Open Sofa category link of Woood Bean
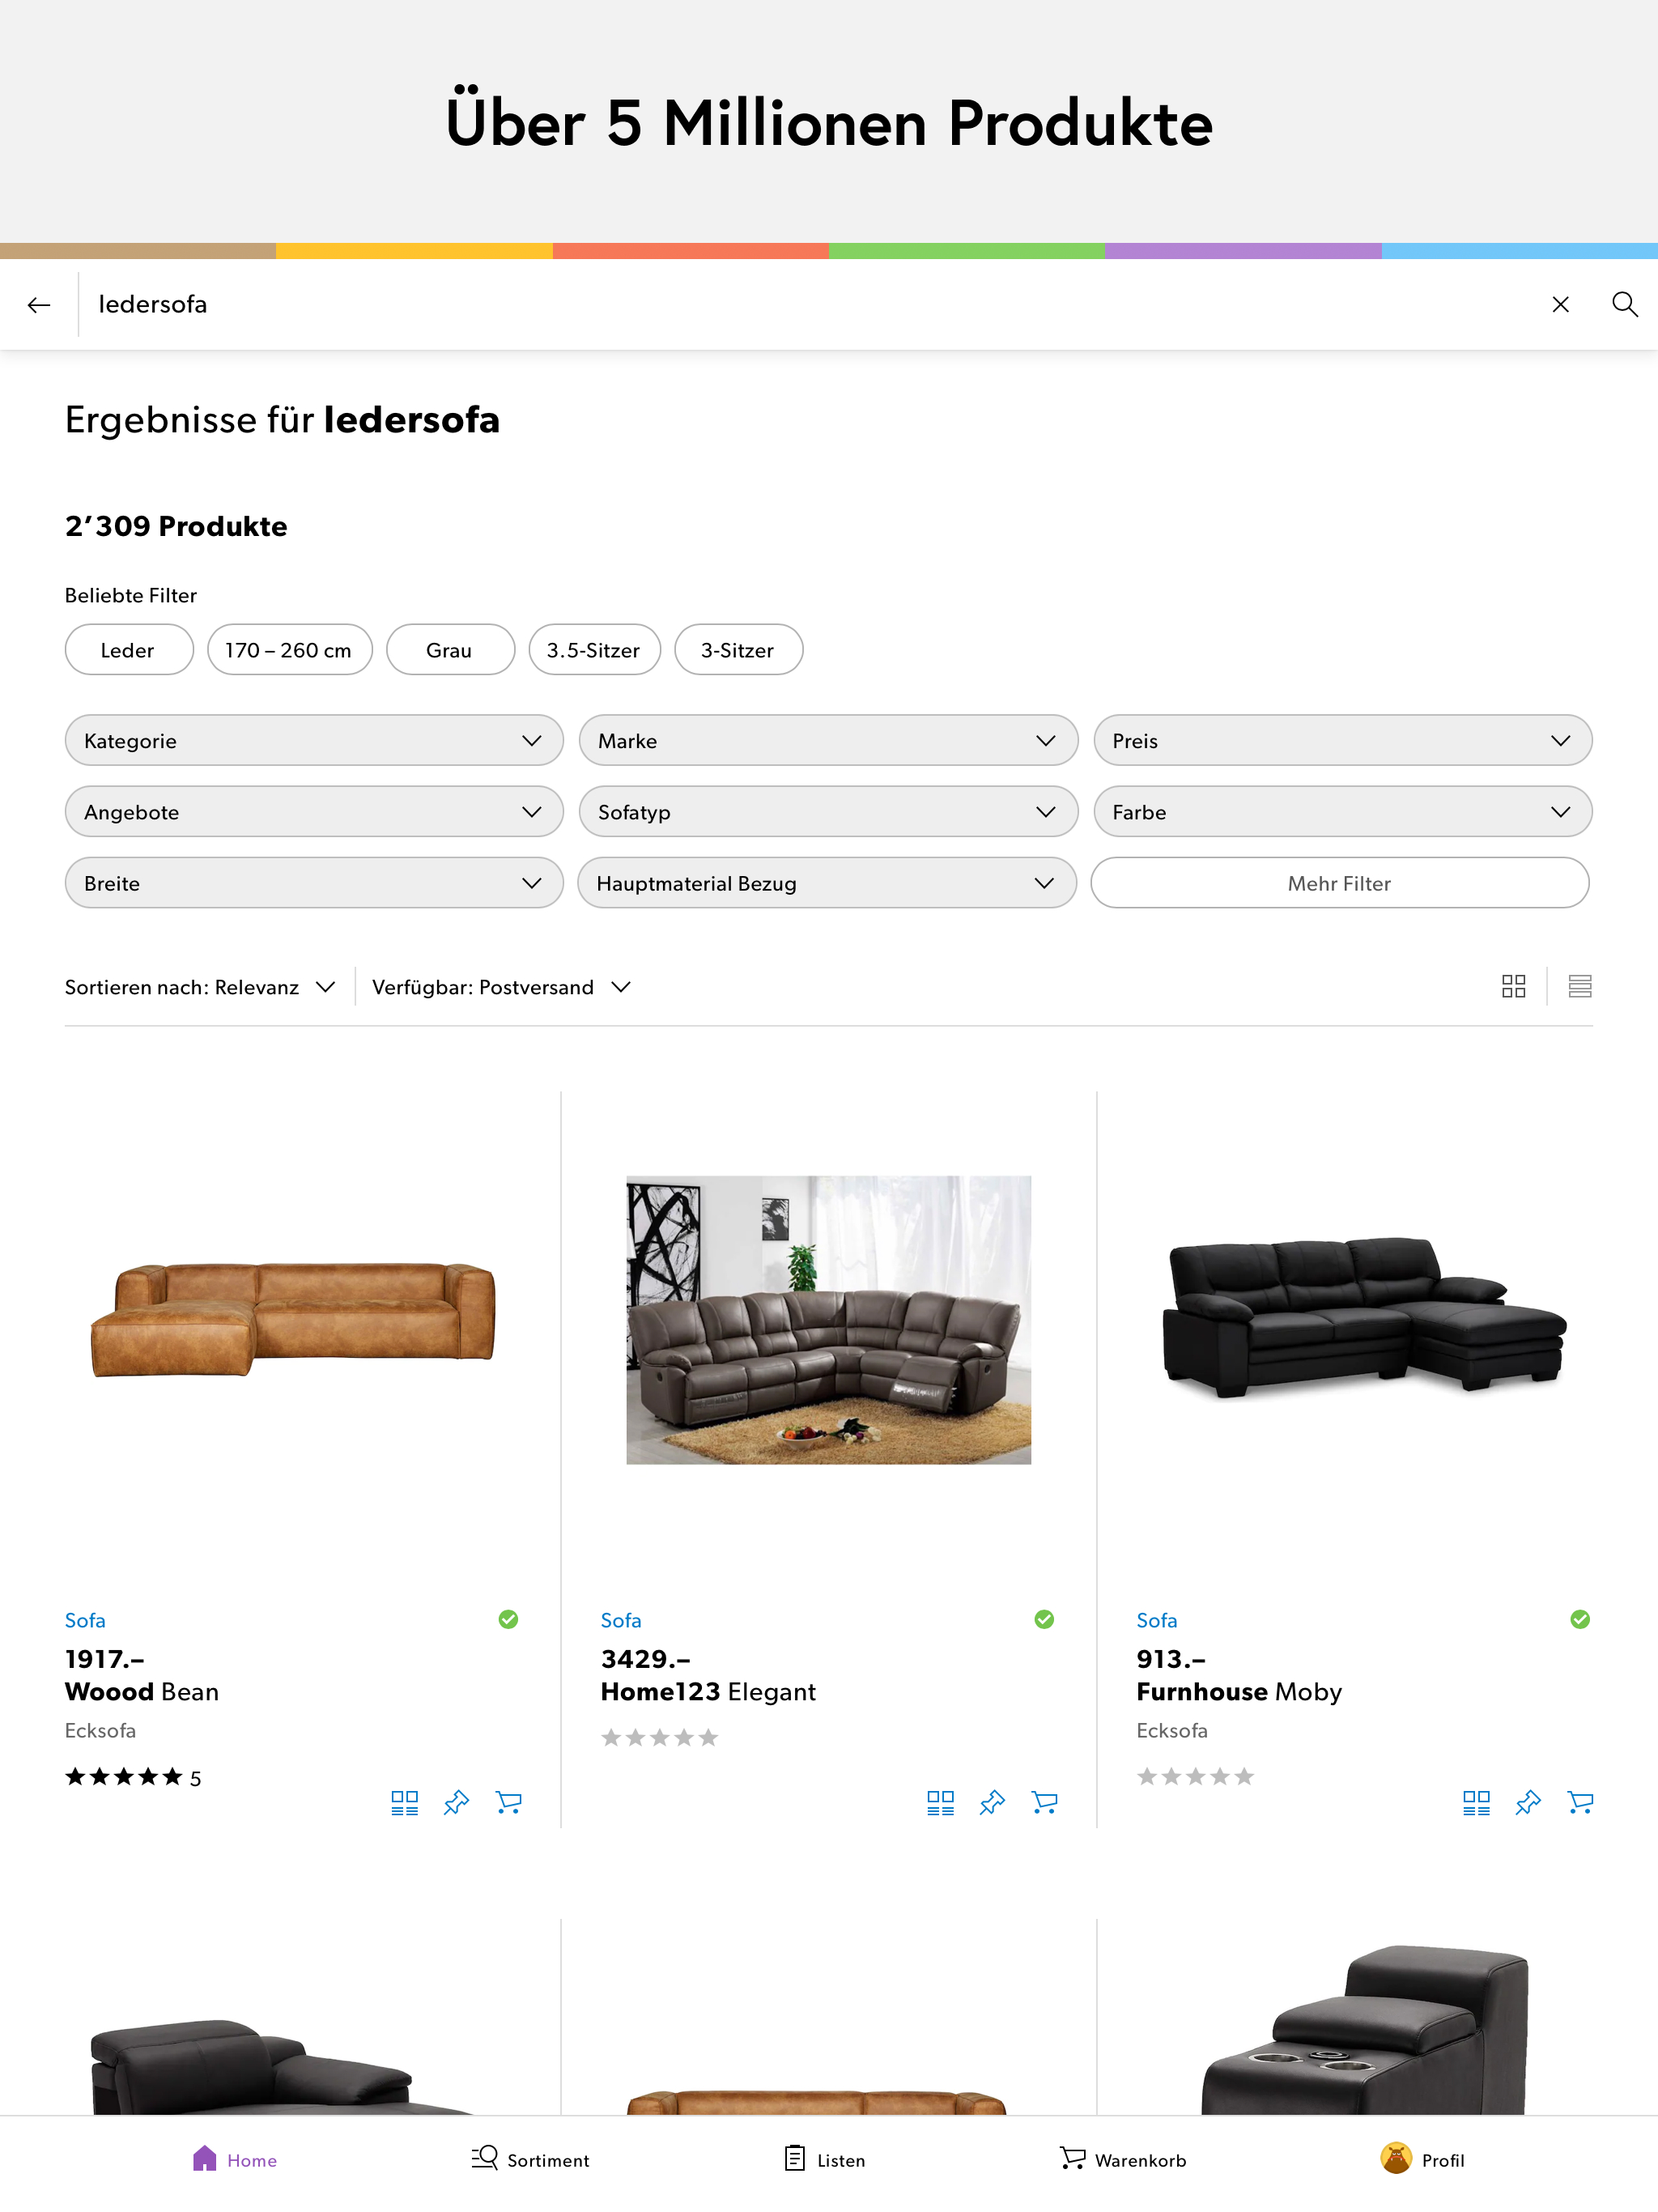This screenshot has width=1658, height=2212. tap(85, 1619)
